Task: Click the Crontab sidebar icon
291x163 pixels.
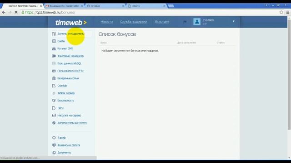Action: (x=54, y=86)
